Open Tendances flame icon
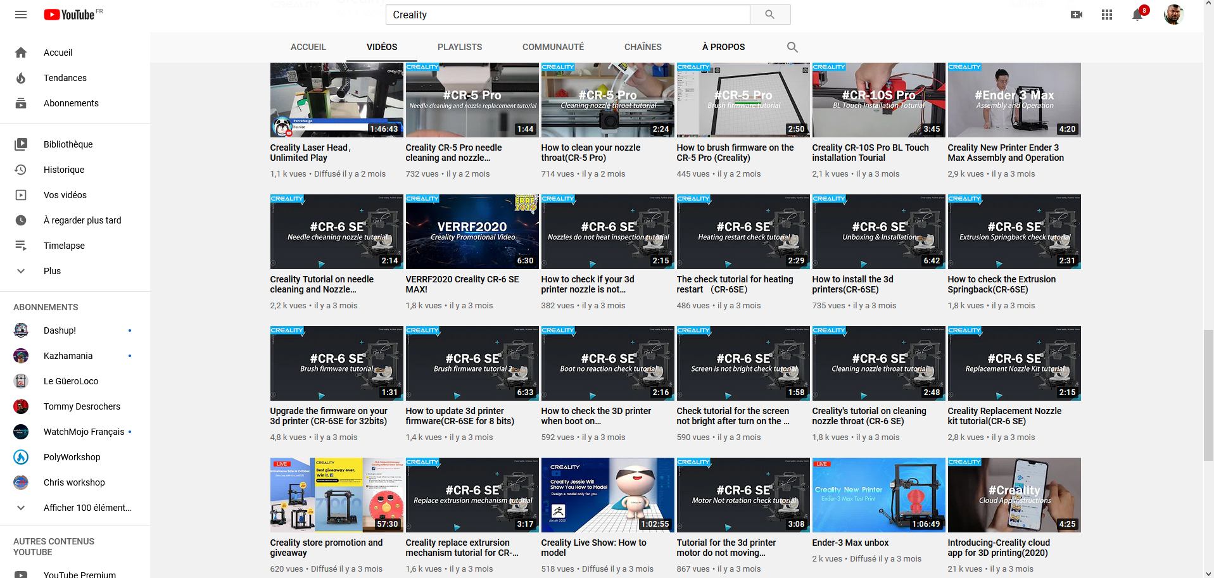The height and width of the screenshot is (578, 1214). coord(21,78)
